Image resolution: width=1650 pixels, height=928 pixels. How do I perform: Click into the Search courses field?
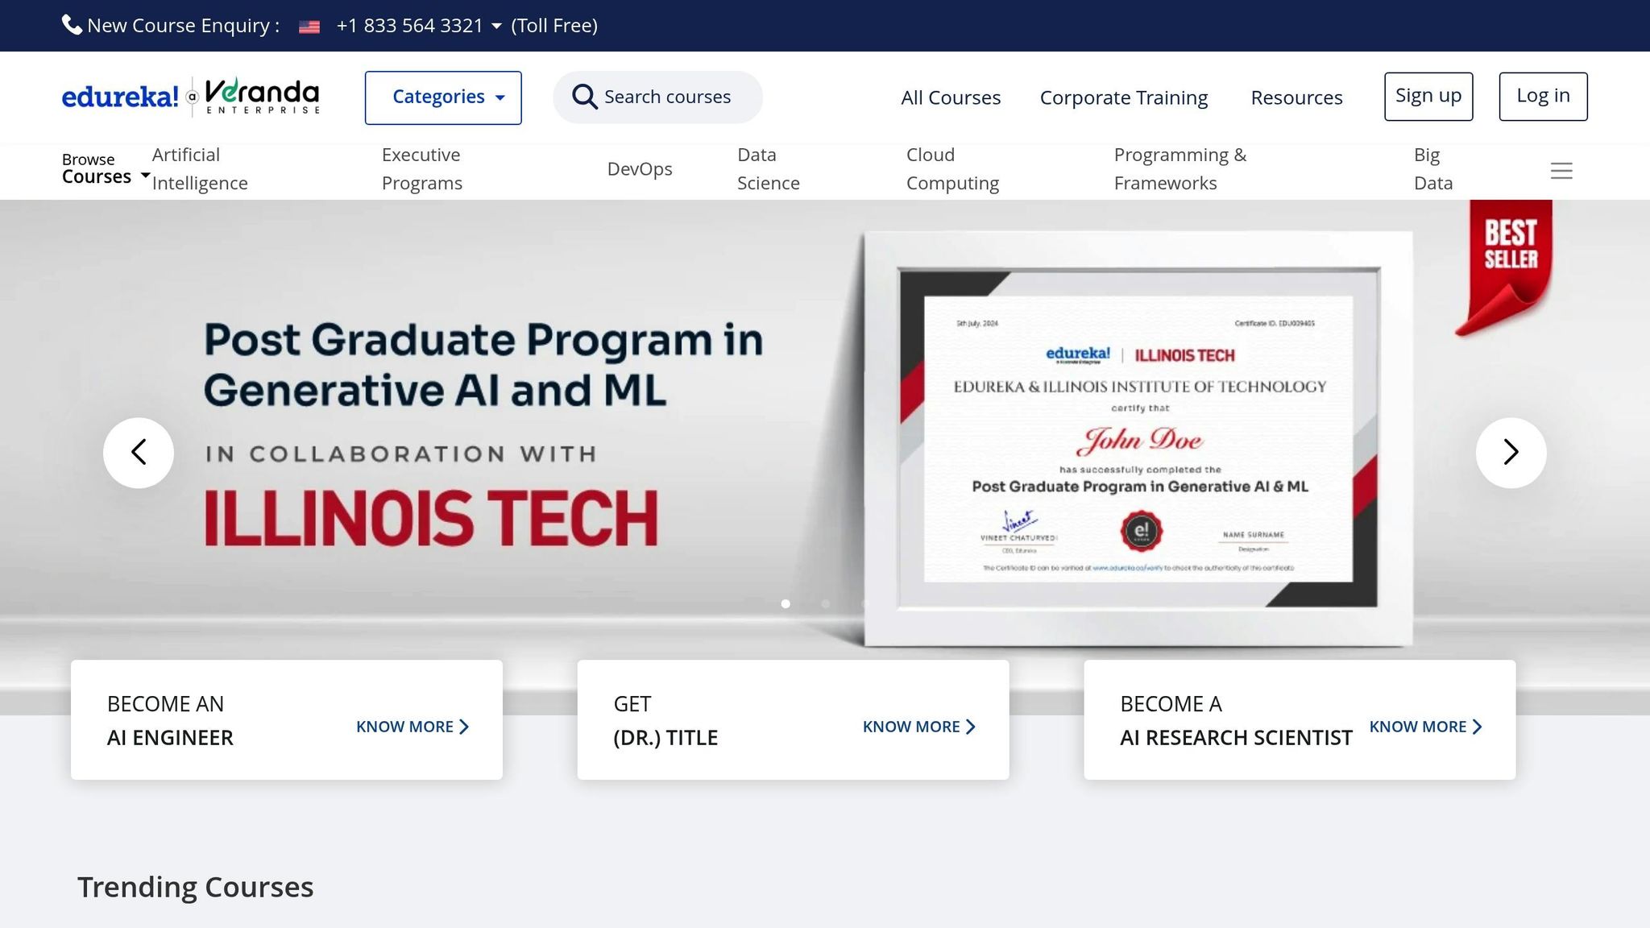(667, 97)
